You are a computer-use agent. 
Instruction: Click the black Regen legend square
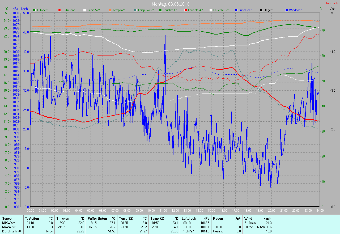coord(261,10)
